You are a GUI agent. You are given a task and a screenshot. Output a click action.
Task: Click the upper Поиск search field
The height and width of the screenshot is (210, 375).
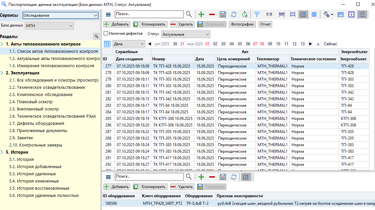(x=149, y=14)
